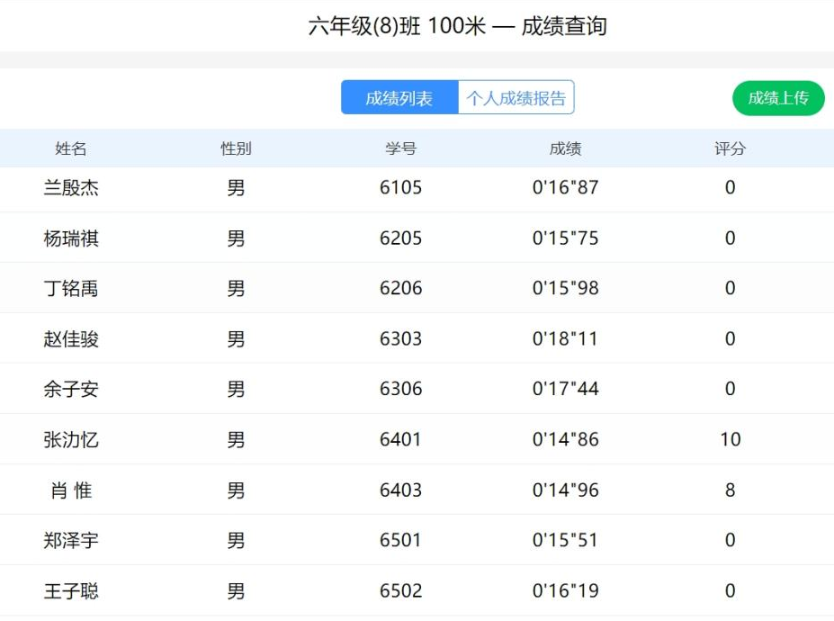This screenshot has width=834, height=621.
Task: Click the 性别 column header
Action: [235, 148]
